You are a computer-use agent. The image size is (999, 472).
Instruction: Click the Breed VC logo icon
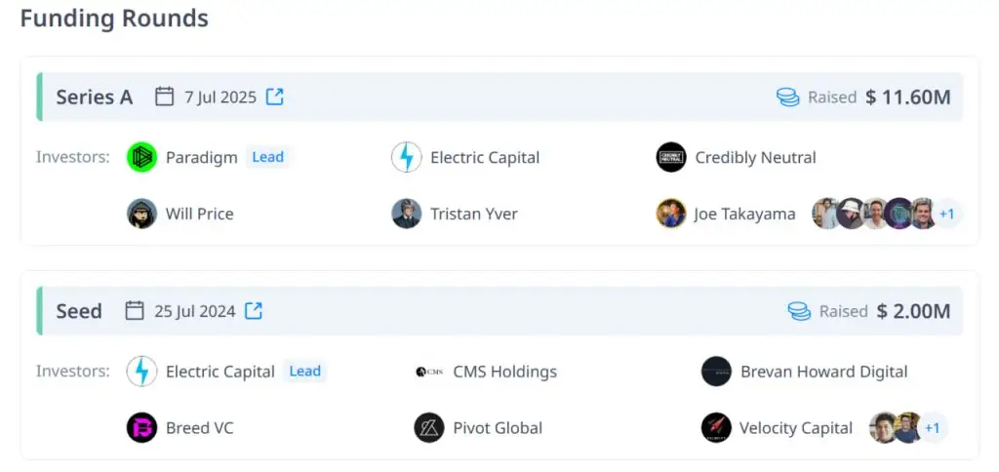click(x=142, y=427)
